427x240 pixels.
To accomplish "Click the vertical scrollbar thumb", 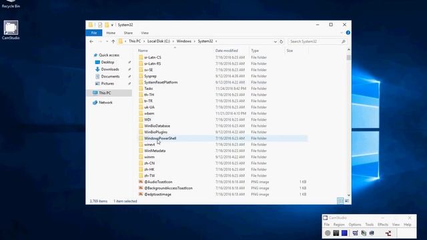I will [348, 57].
